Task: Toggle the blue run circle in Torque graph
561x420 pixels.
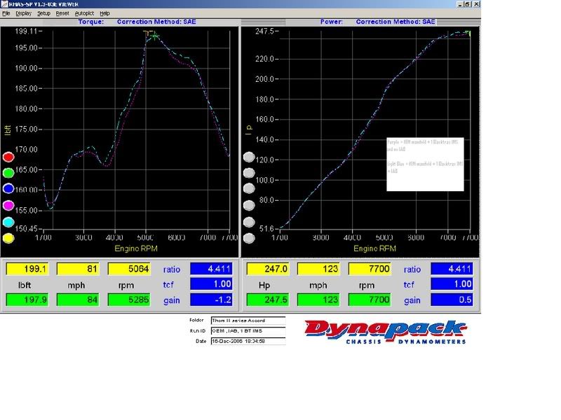Action: coord(8,188)
